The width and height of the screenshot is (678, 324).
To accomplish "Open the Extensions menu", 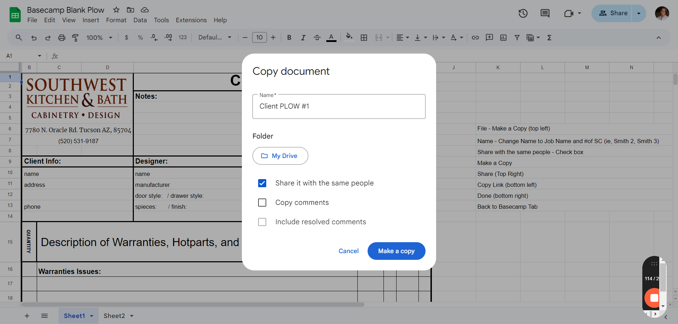I will [191, 20].
